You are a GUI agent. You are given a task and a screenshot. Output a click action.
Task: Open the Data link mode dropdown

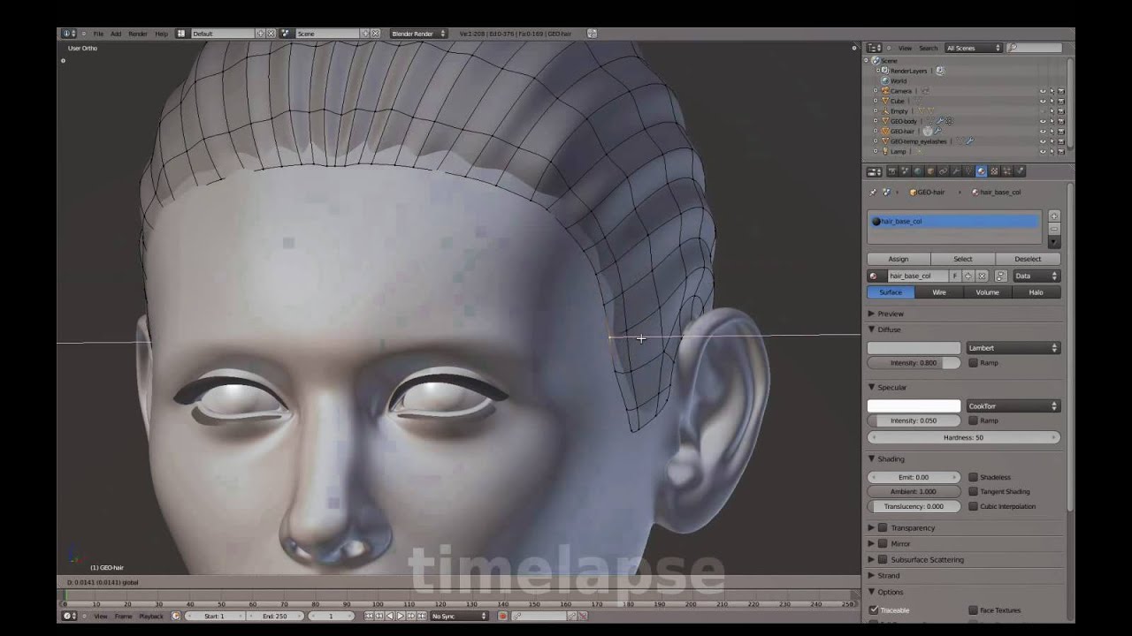click(x=1036, y=276)
